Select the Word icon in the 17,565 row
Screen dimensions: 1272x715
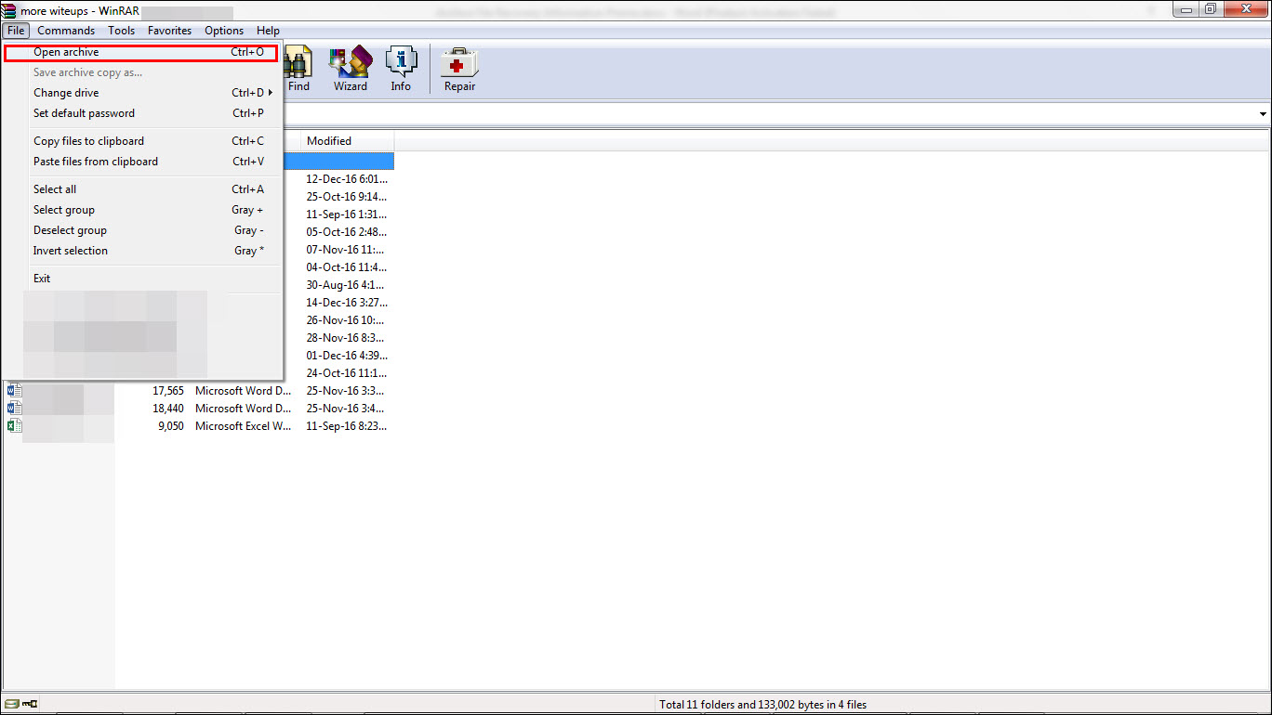coord(14,391)
